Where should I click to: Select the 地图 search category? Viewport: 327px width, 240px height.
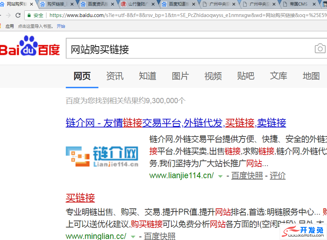coord(311,76)
